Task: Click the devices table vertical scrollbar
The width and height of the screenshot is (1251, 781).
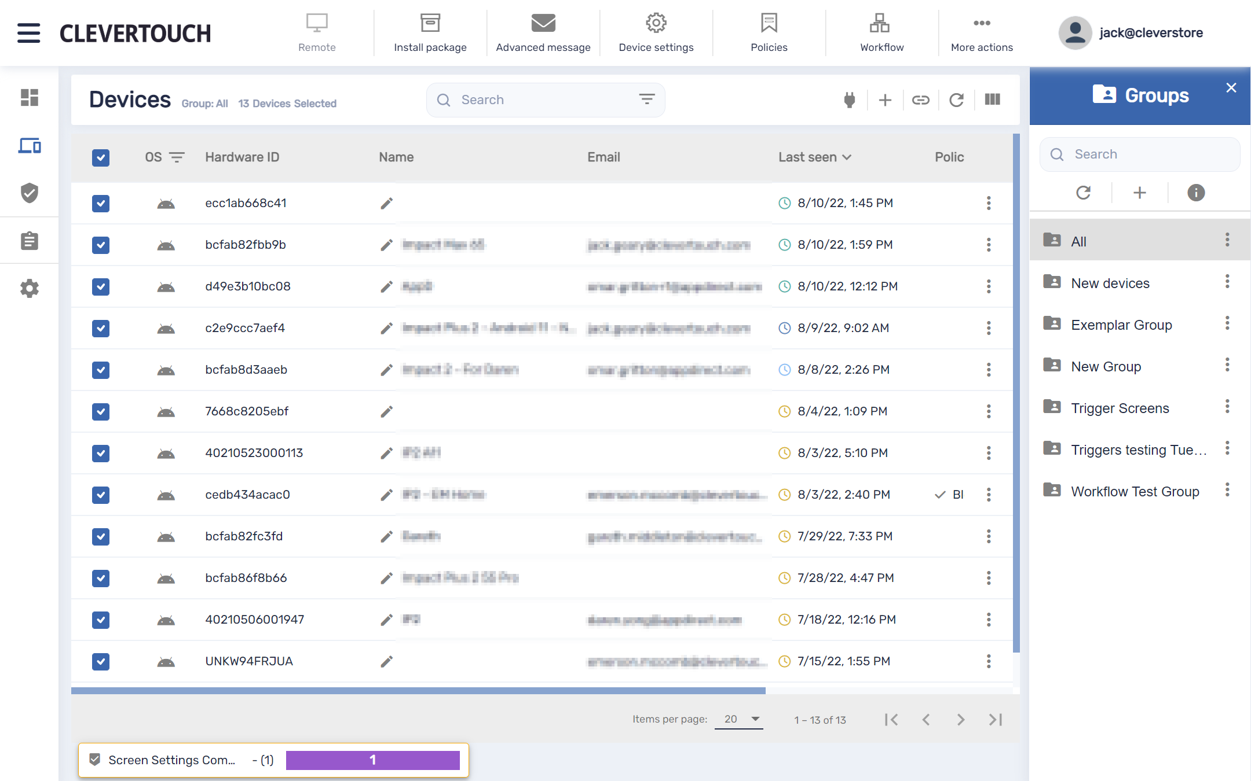Action: pos(1016,393)
